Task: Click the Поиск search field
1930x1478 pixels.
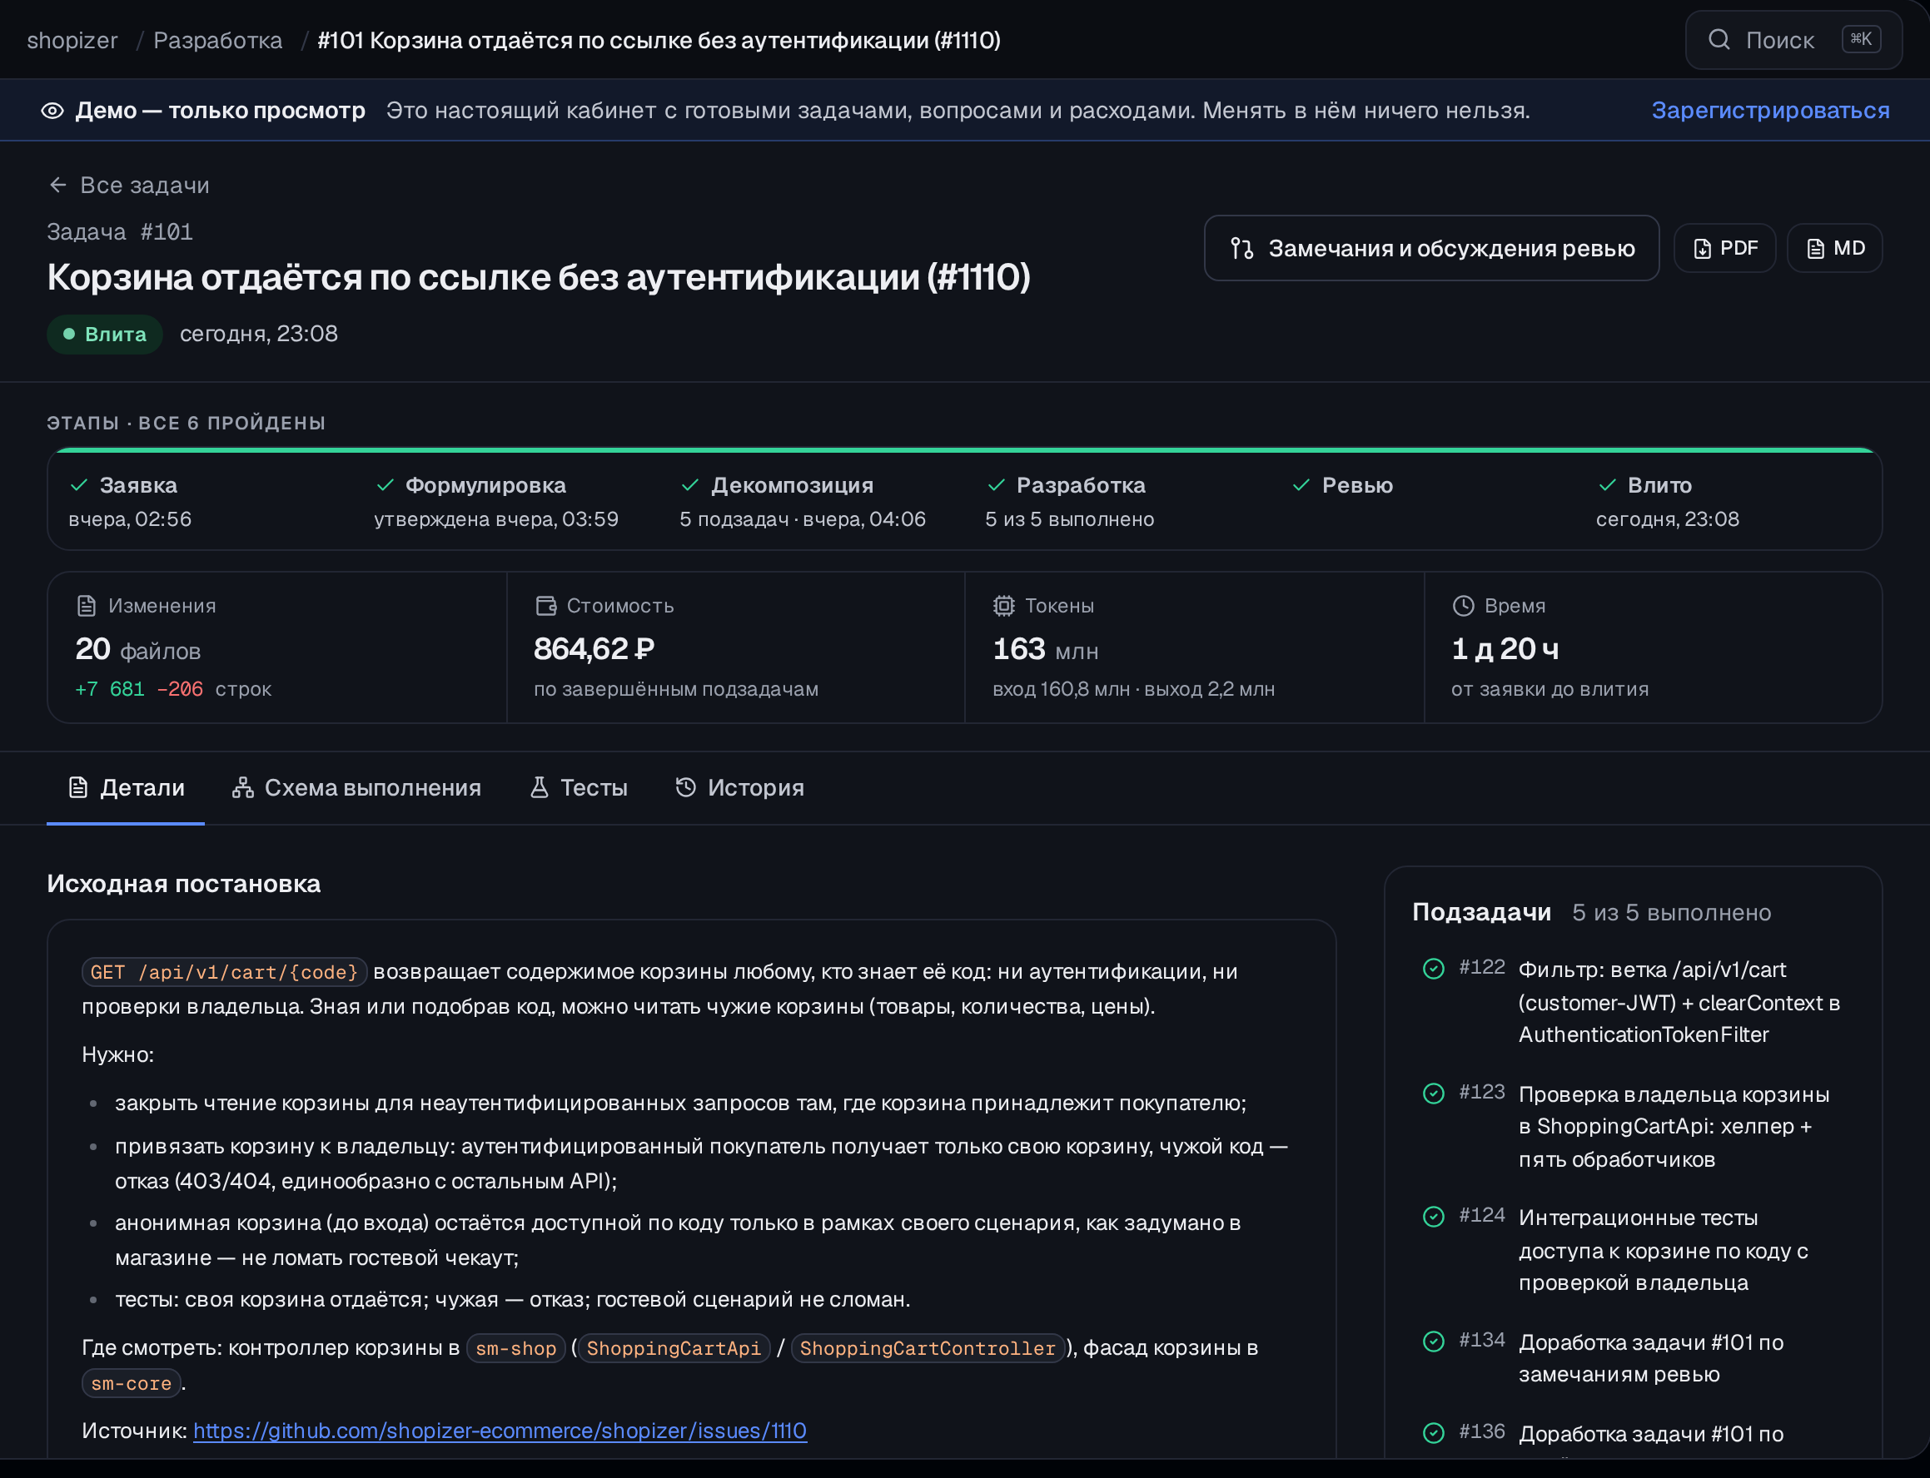Action: point(1793,40)
